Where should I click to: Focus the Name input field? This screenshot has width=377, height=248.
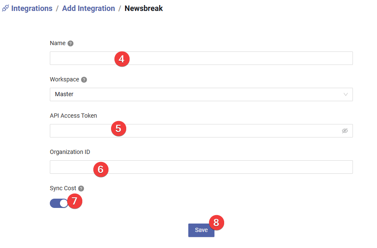coord(201,58)
